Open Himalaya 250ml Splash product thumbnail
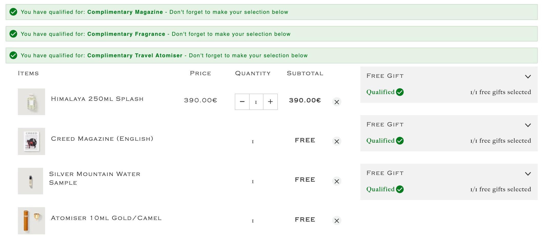This screenshot has width=549, height=244. [32, 102]
